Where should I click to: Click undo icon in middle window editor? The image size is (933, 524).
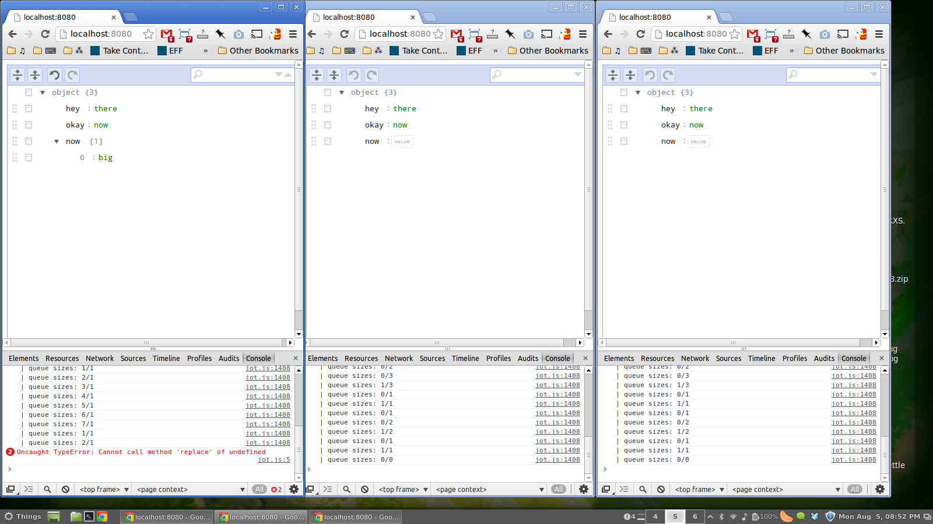[353, 75]
